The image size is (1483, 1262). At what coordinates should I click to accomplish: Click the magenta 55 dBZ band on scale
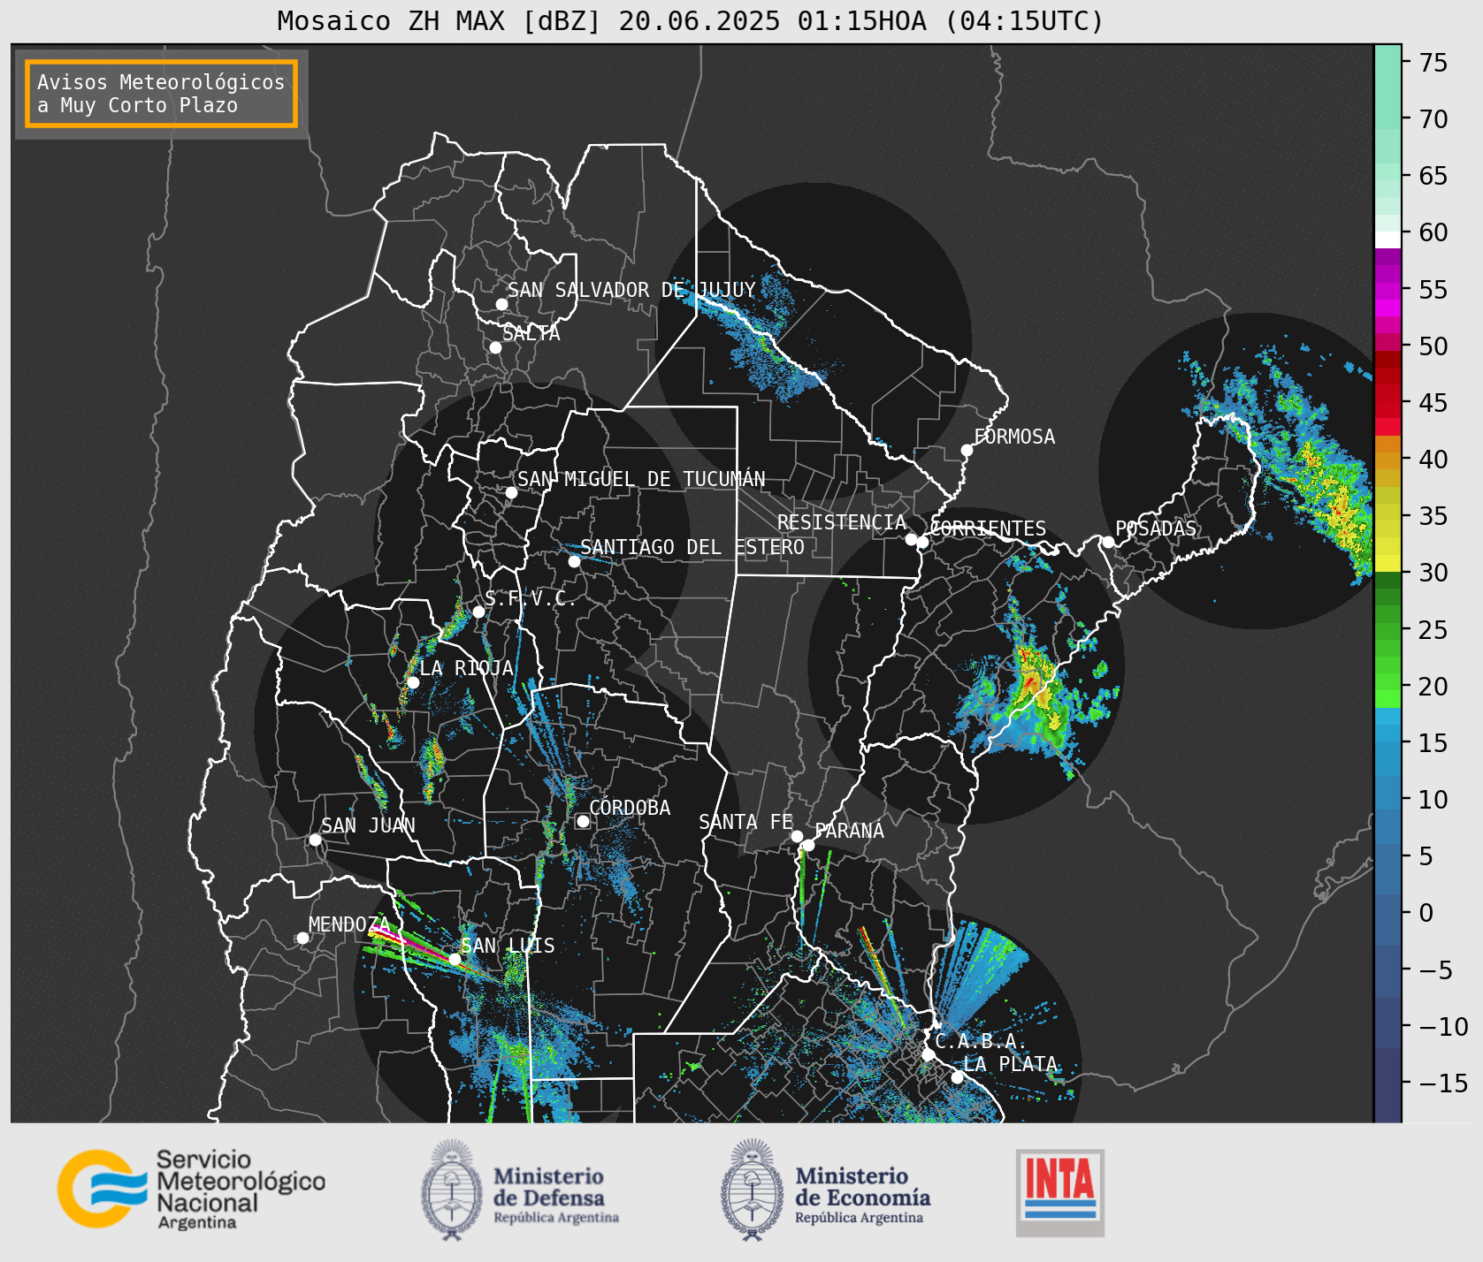pyautogui.click(x=1387, y=290)
